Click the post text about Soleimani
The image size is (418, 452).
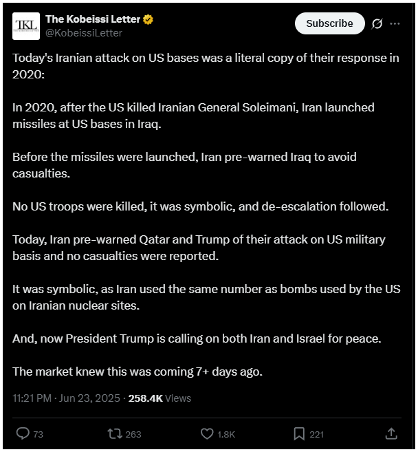[x=193, y=116]
